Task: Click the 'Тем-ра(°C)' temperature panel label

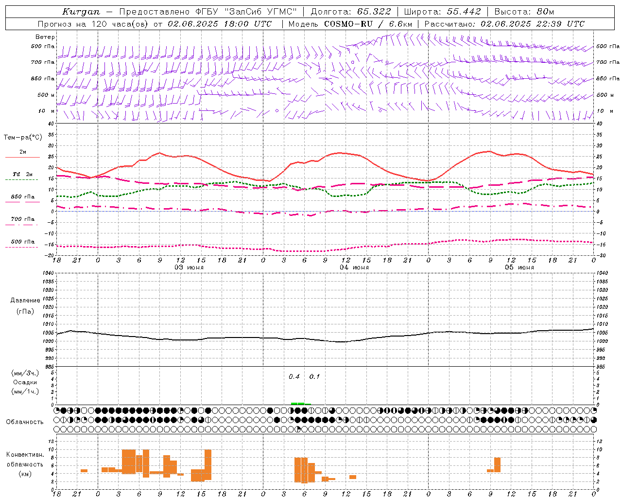Action: point(23,137)
